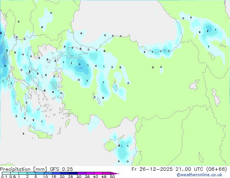Click the legend scale label "0.5"

[13, 177]
